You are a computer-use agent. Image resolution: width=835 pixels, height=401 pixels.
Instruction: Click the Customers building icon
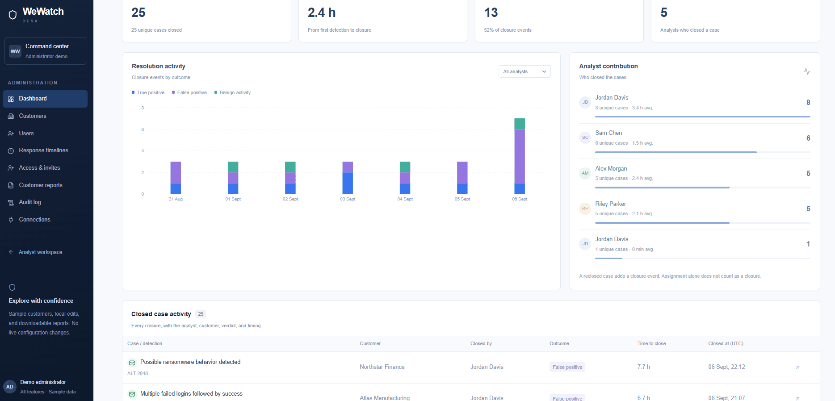click(11, 116)
